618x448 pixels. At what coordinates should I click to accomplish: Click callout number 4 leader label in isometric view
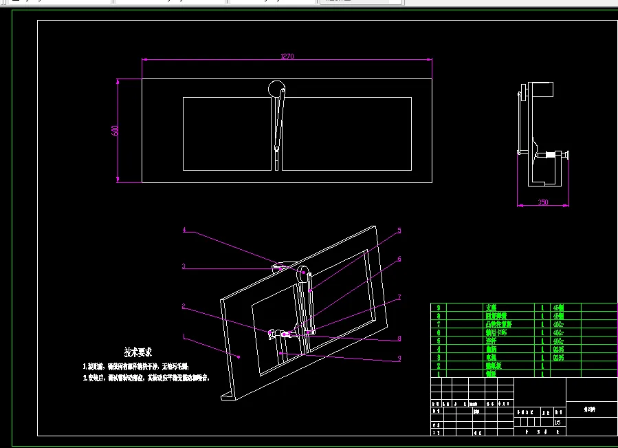(184, 230)
